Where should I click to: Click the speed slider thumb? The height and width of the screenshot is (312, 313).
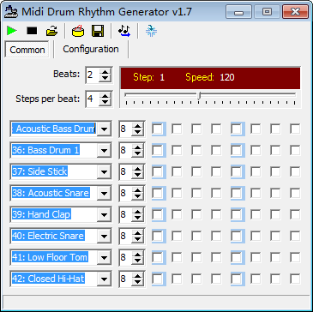pyautogui.click(x=199, y=96)
